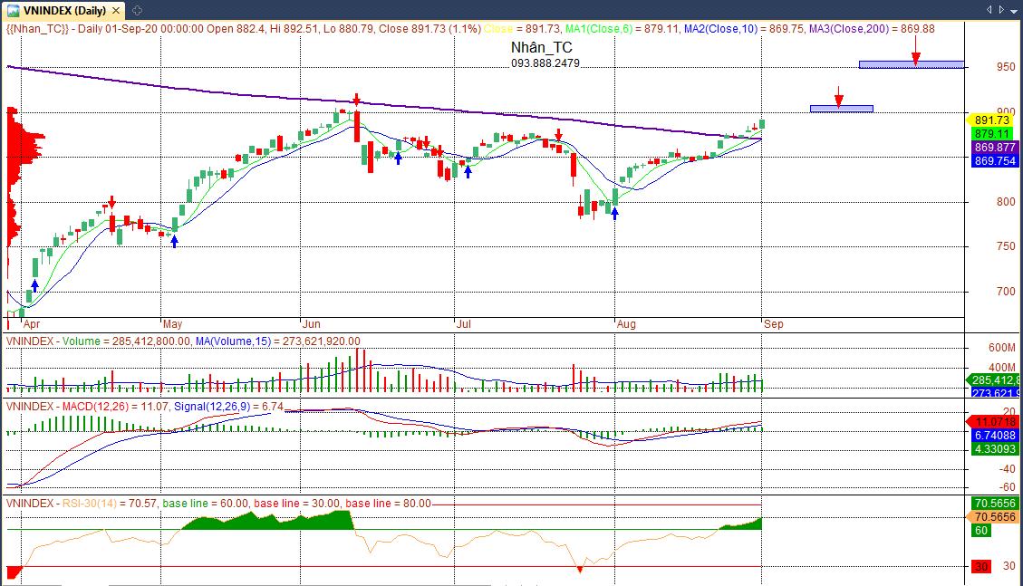Click the -40 MACD axis value

(1008, 468)
